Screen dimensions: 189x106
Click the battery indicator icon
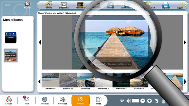136,101
